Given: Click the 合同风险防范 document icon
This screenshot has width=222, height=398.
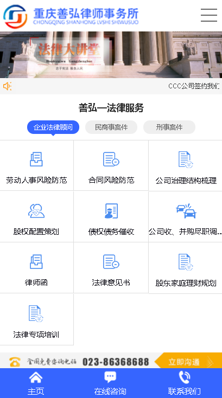Looking at the screenshot, I should [x=111, y=159].
